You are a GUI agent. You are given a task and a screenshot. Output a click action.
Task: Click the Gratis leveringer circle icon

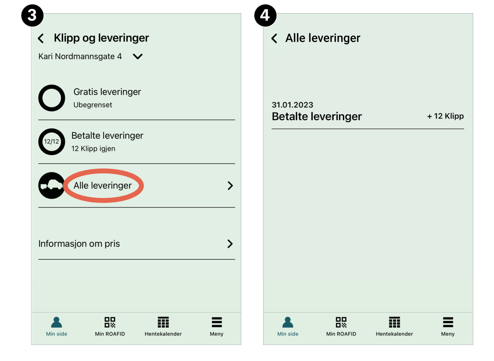click(52, 98)
